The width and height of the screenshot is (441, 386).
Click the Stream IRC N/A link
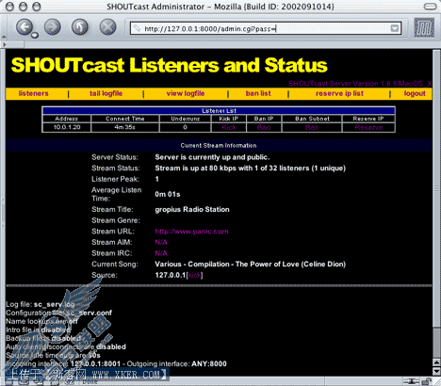[x=161, y=253]
